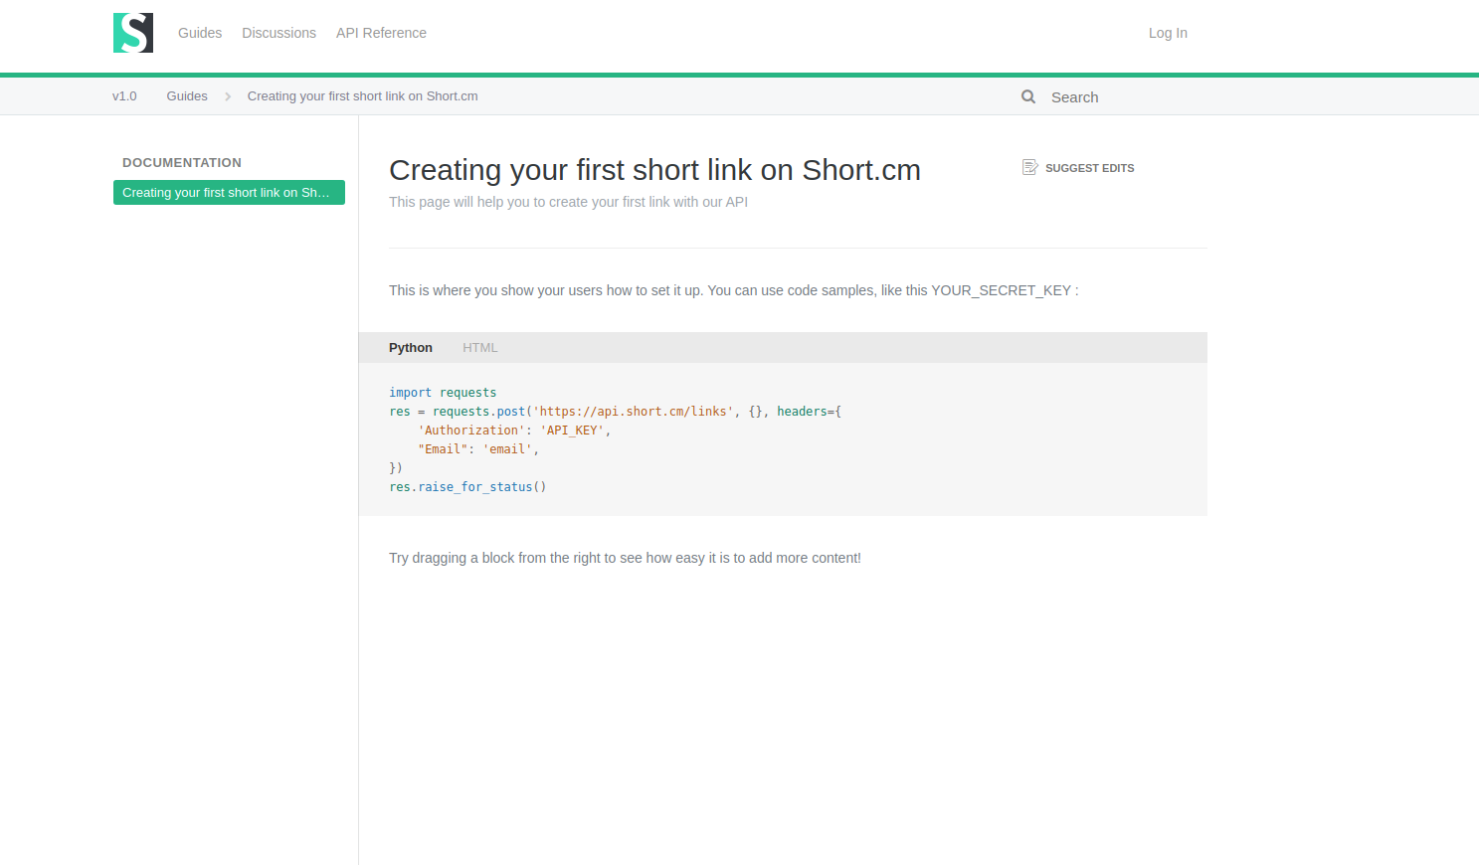Click the YOUR_SECRET_KEY inline code text
This screenshot has width=1479, height=865.
[x=1001, y=290]
